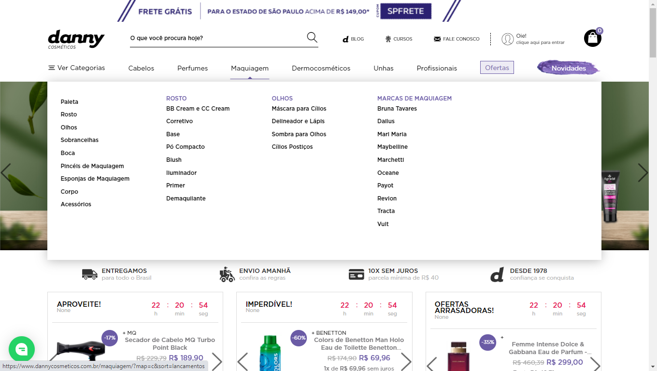The height and width of the screenshot is (371, 657).
Task: Choose Máscara para Cílios
Action: [x=299, y=109]
